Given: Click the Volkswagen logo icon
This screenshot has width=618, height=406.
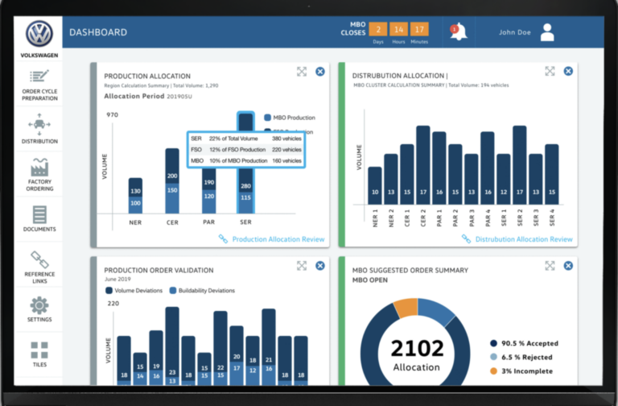Looking at the screenshot, I should pos(38,34).
